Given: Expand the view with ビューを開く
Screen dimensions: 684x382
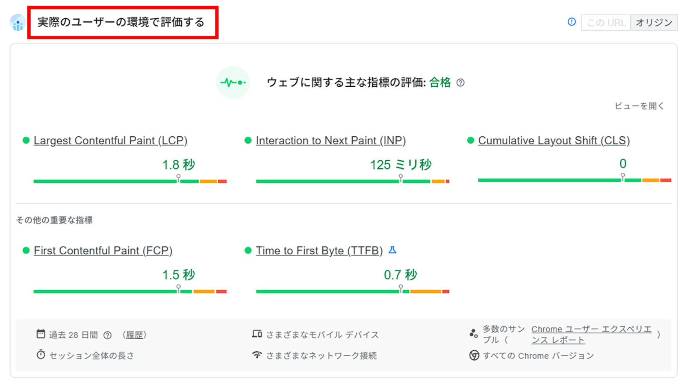Looking at the screenshot, I should pos(639,106).
